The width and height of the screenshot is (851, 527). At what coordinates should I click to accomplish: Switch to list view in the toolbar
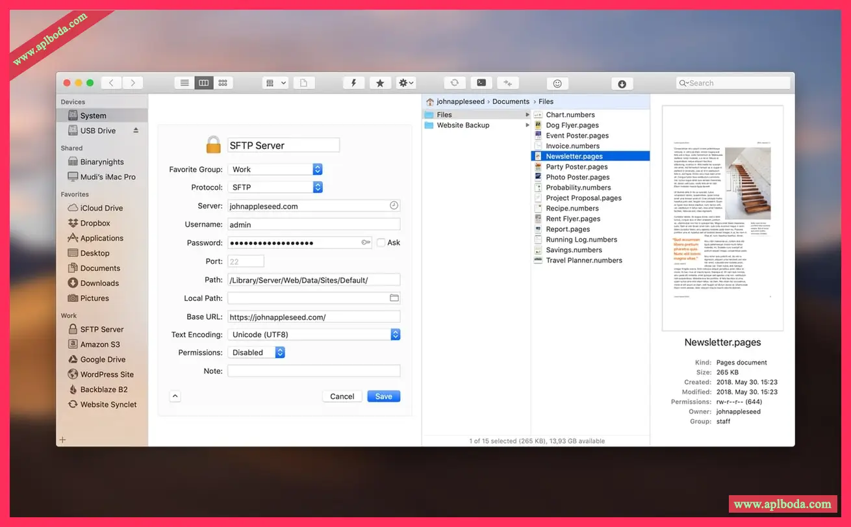tap(184, 83)
